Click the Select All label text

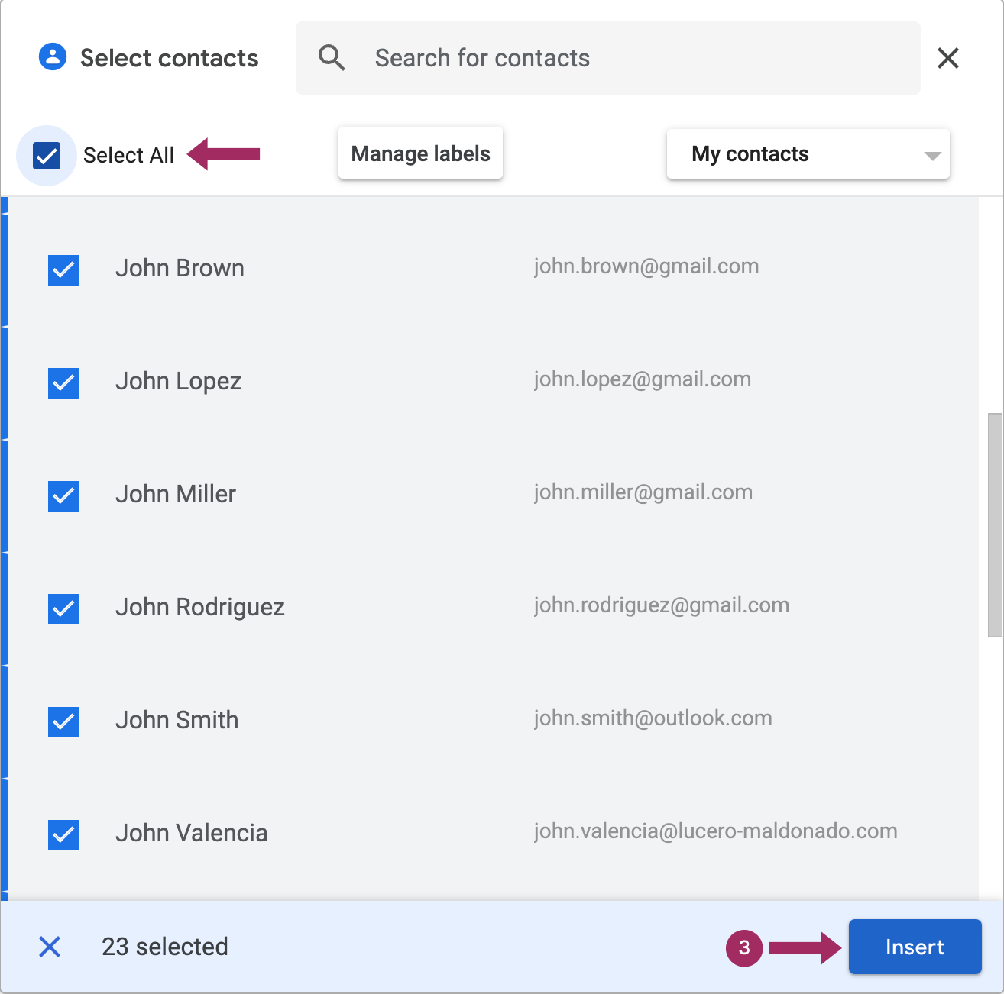[x=129, y=155]
